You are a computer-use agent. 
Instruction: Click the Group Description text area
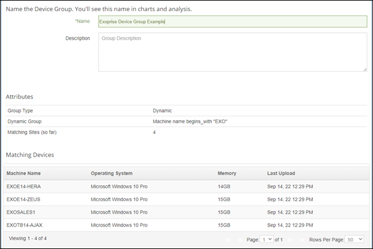pyautogui.click(x=232, y=52)
